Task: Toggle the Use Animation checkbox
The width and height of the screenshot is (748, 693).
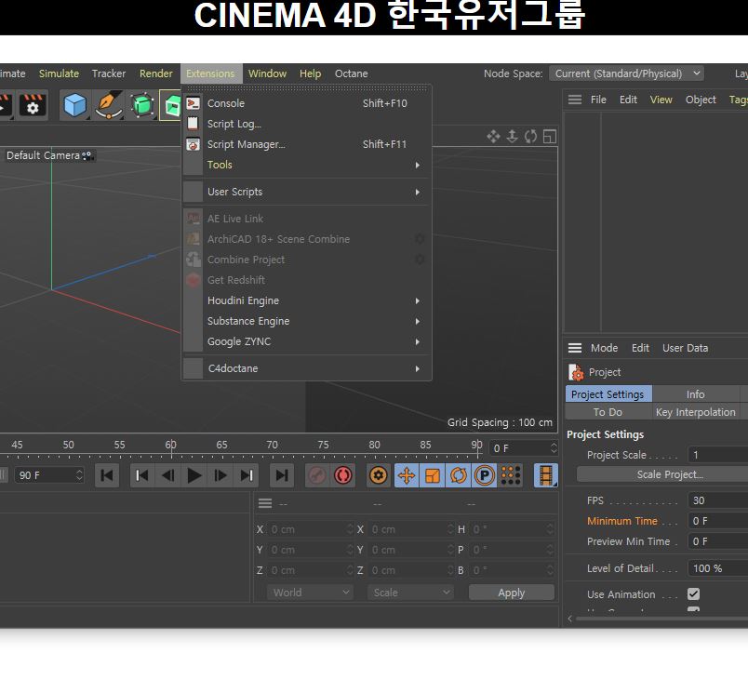Action: tap(693, 594)
